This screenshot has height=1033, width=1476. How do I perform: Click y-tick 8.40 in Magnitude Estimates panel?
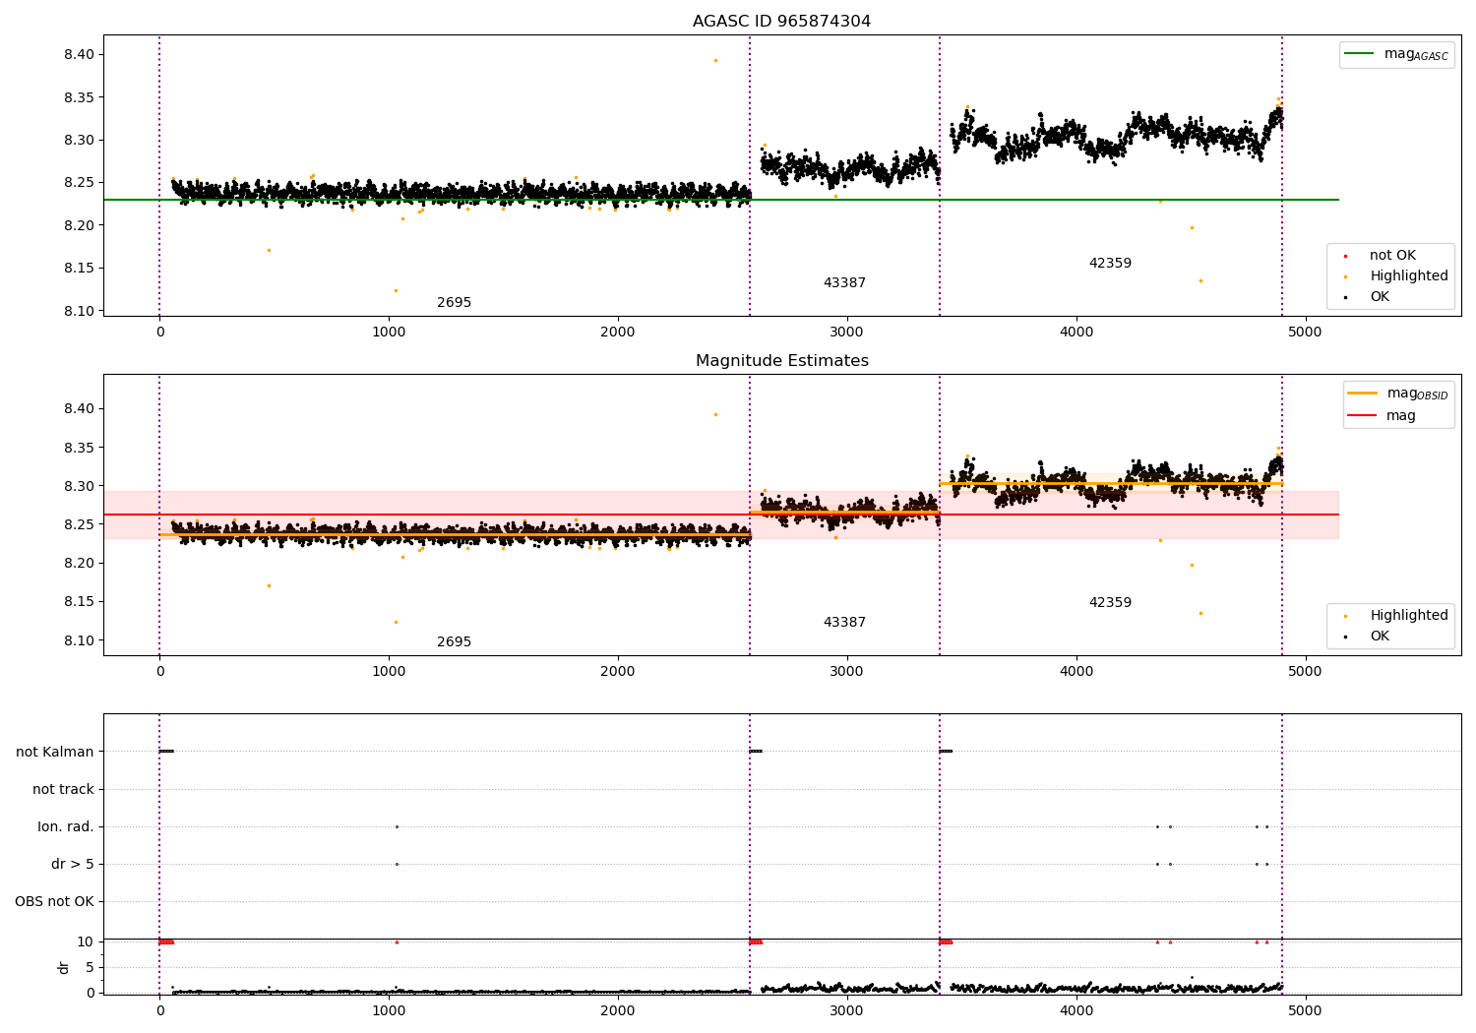click(x=80, y=409)
